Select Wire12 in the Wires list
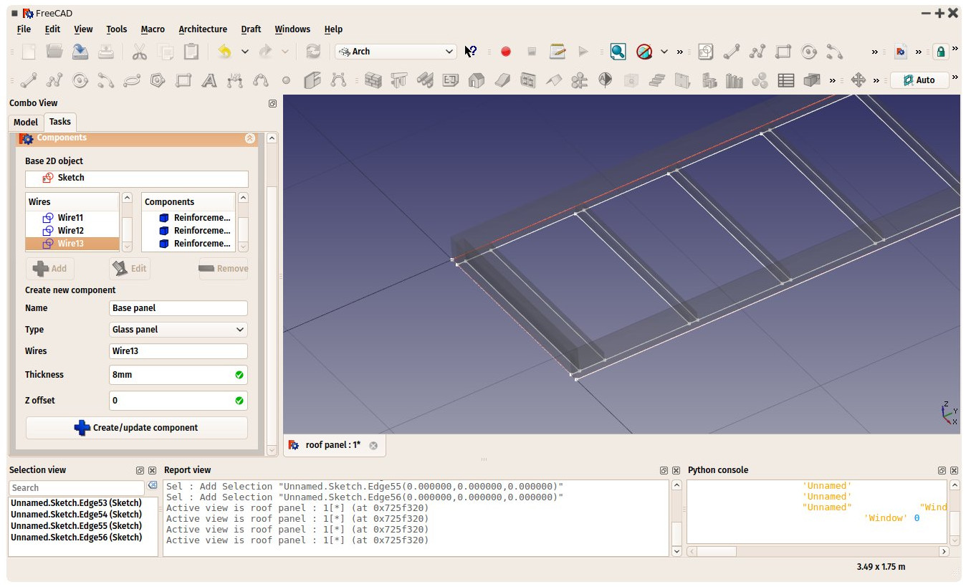Screen dimensions: 966x587 (72, 231)
